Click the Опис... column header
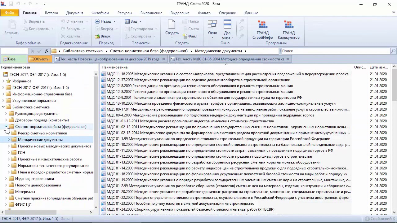The image size is (397, 223). click(x=360, y=67)
